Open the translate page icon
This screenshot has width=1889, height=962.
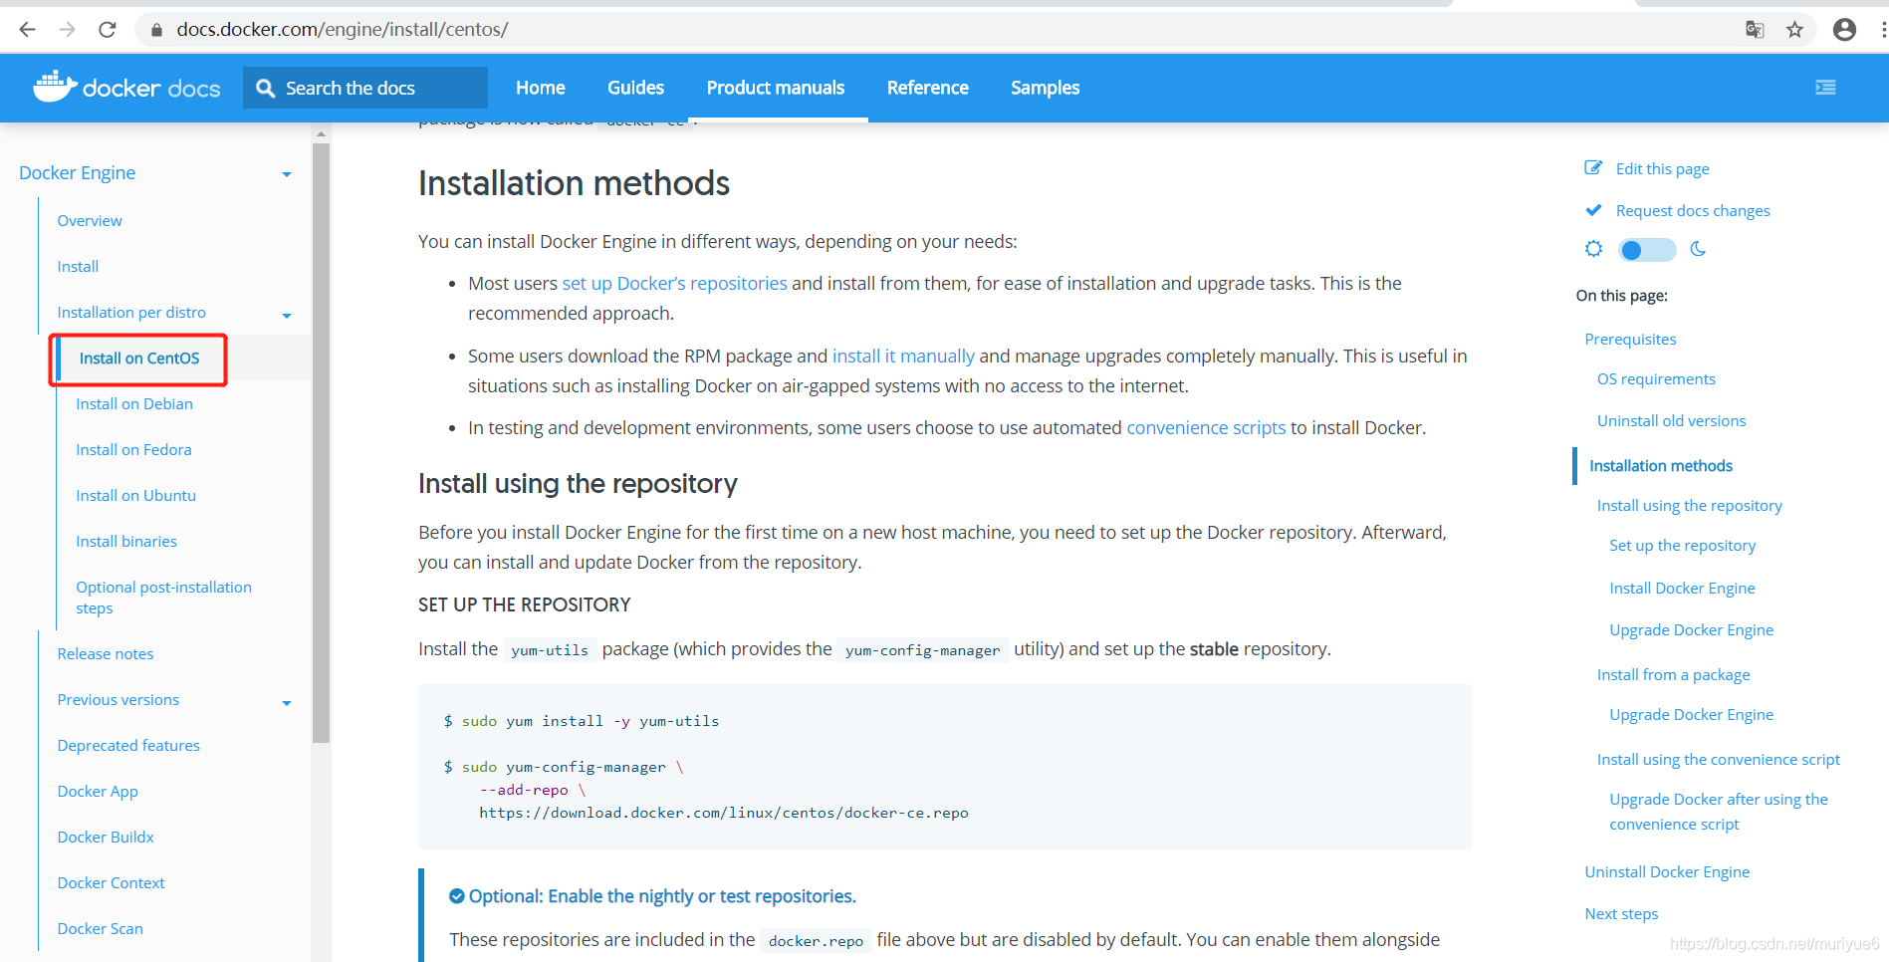(x=1755, y=30)
